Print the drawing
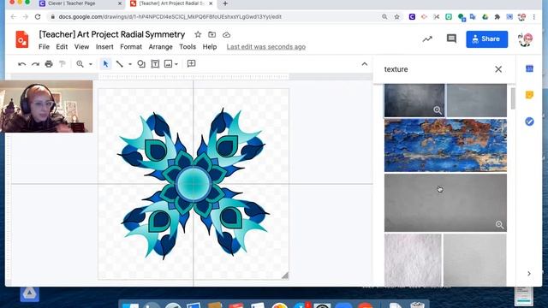 pos(49,64)
